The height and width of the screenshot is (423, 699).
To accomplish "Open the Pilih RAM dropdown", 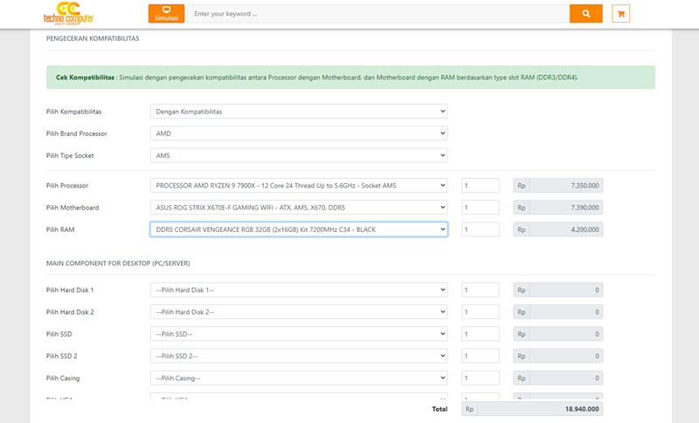I will click(299, 229).
